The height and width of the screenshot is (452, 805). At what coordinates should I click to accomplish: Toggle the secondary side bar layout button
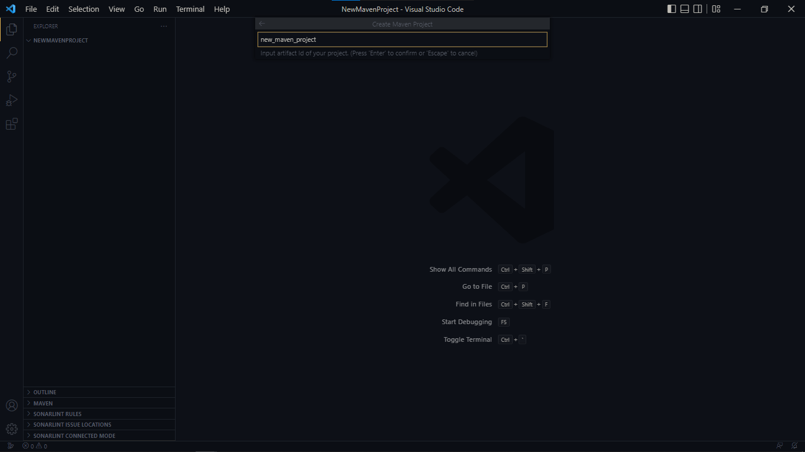[697, 9]
